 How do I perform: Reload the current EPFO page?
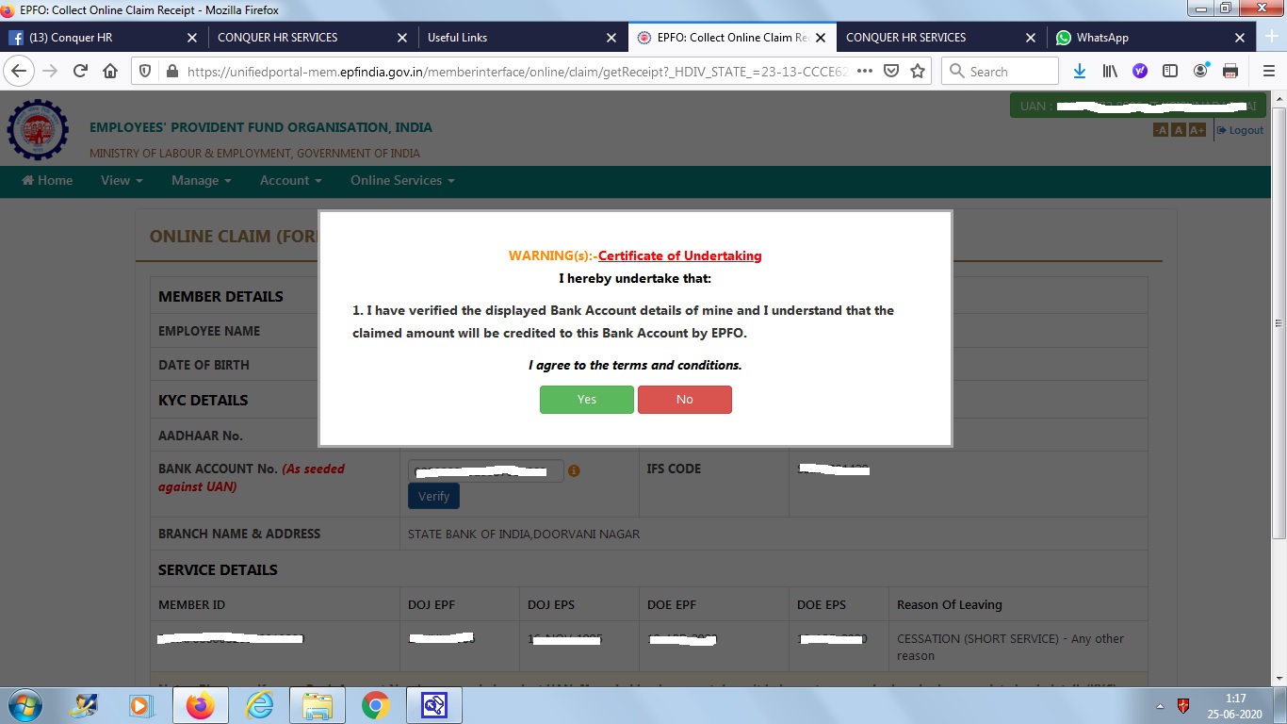[80, 71]
